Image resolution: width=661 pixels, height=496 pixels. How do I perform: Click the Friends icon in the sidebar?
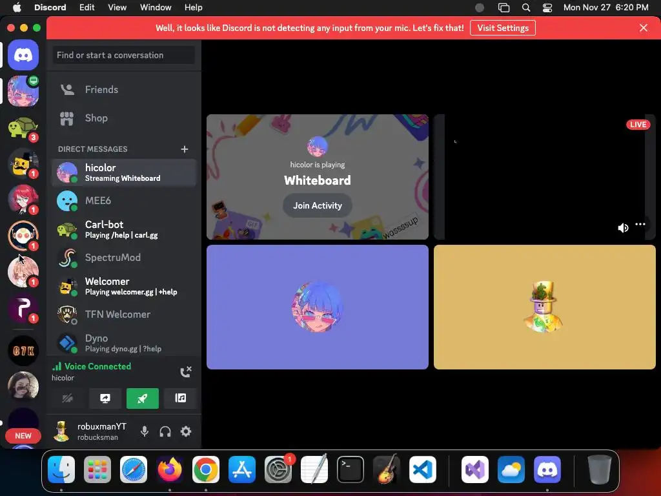67,89
